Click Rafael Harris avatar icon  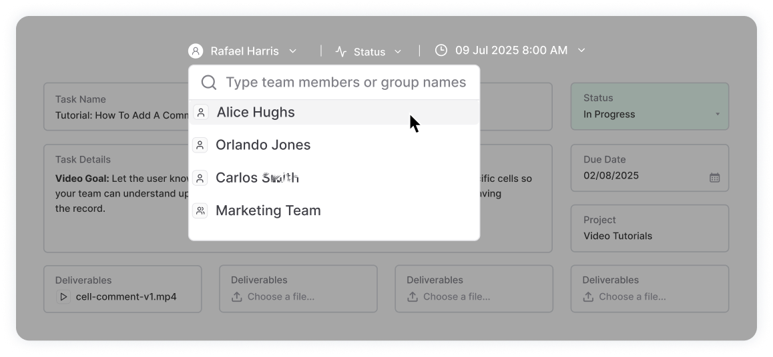click(196, 51)
